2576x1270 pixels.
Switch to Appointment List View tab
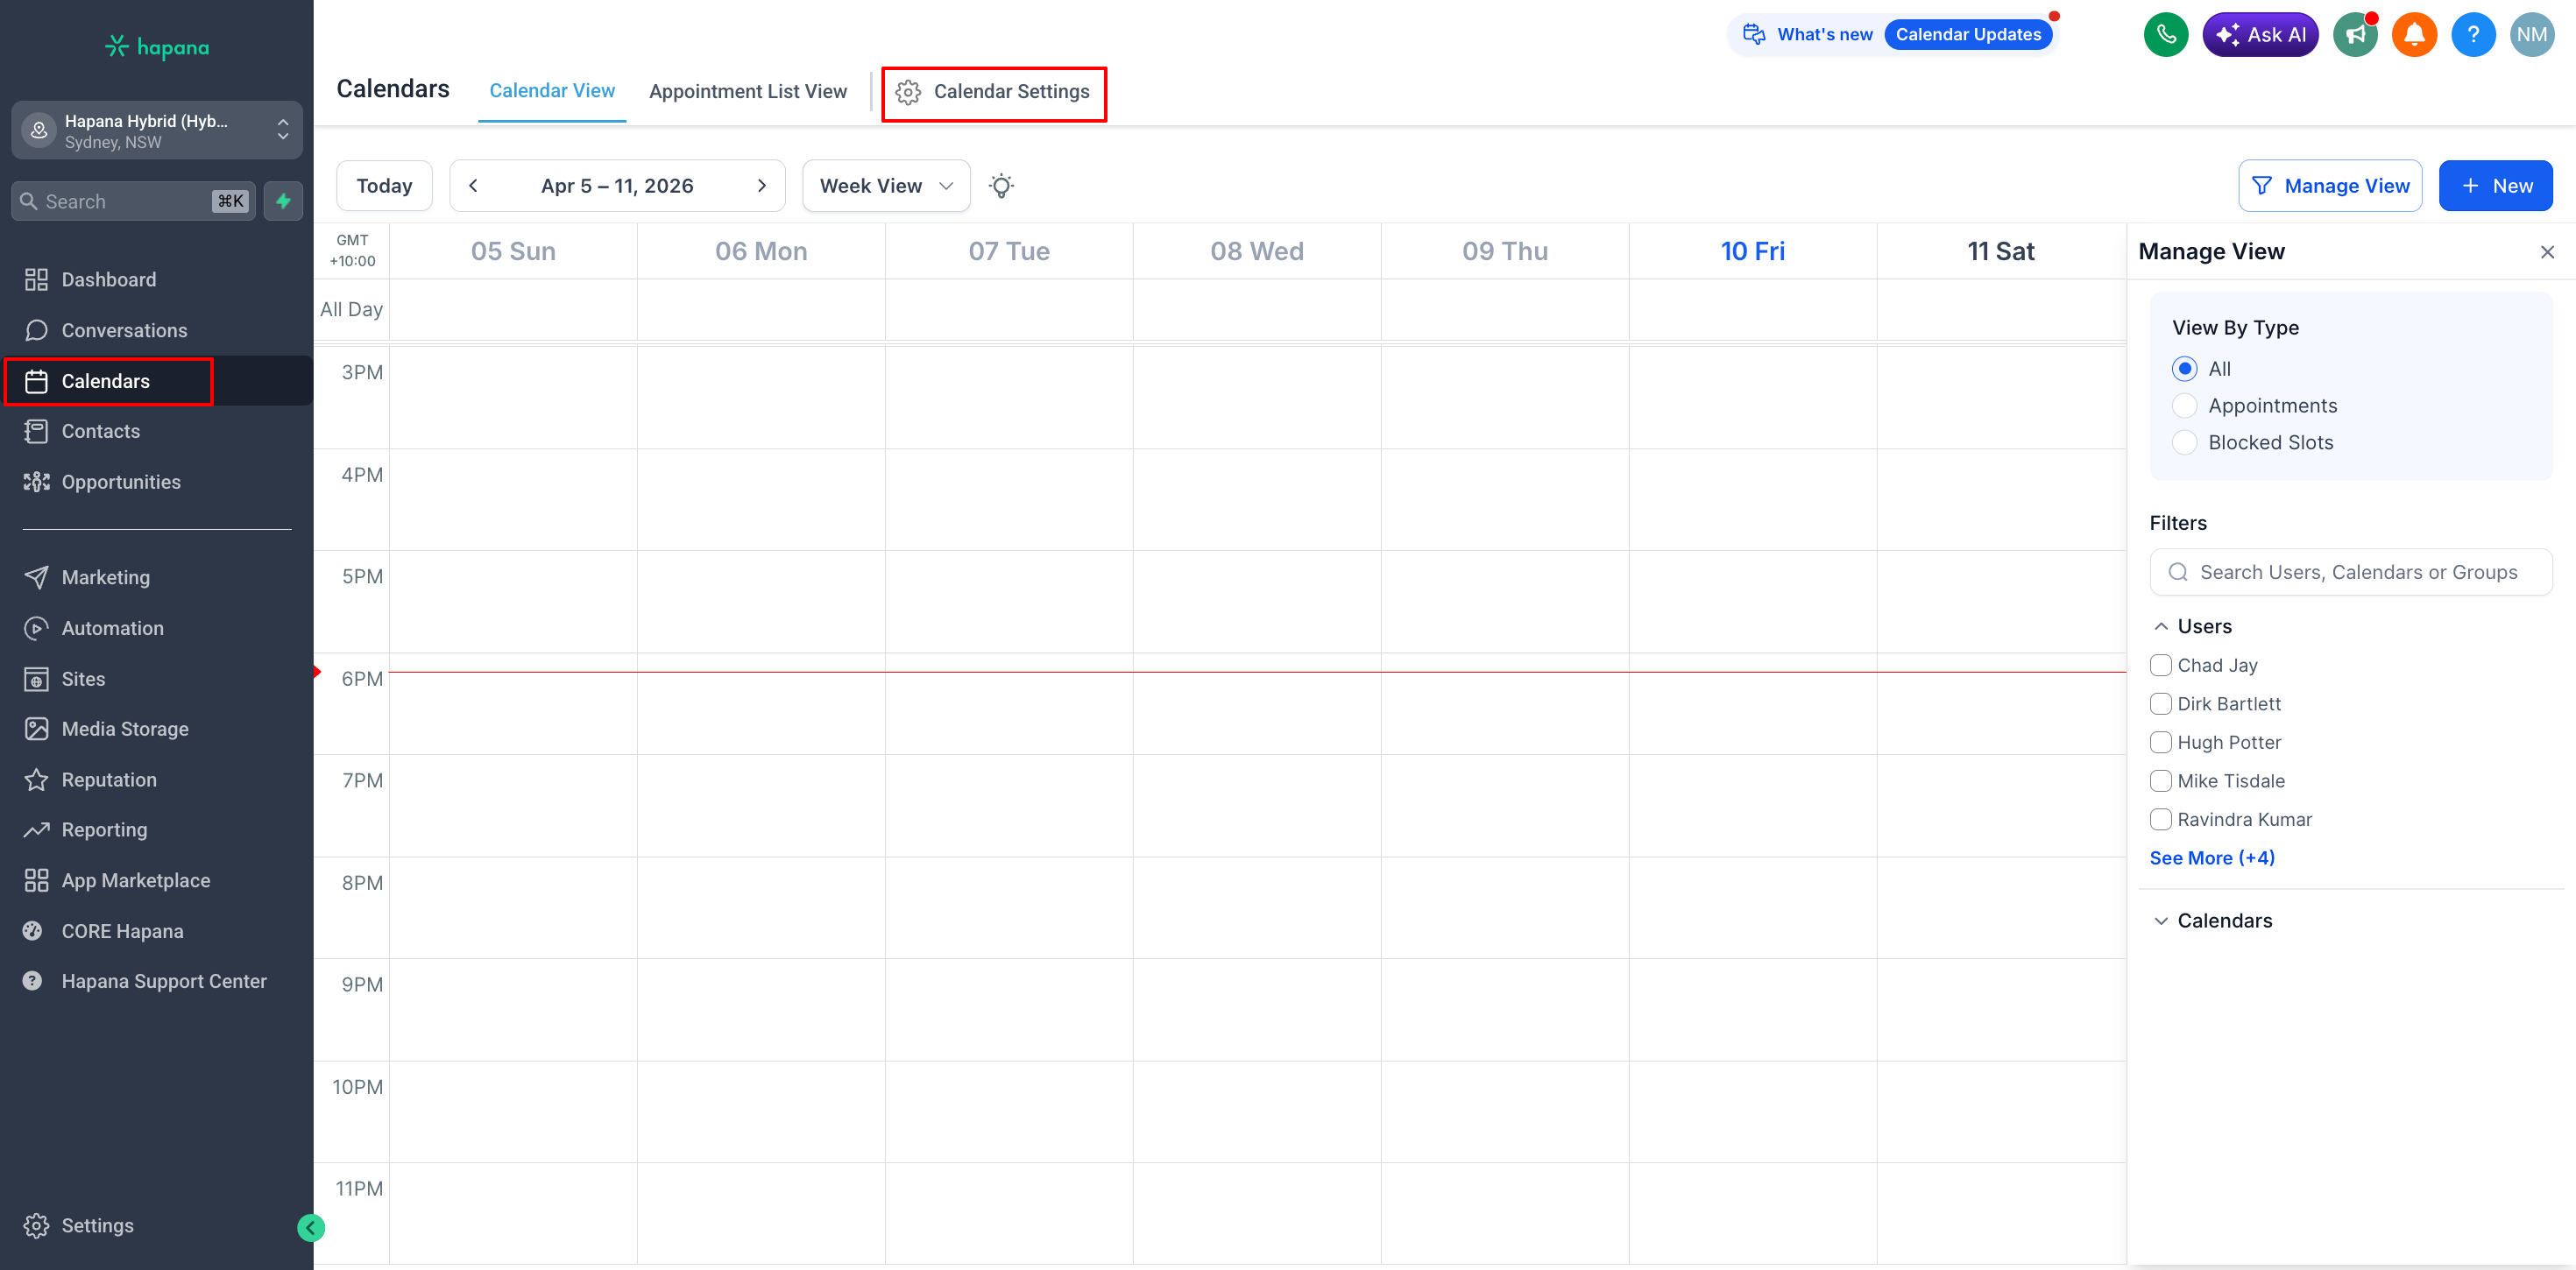point(747,92)
